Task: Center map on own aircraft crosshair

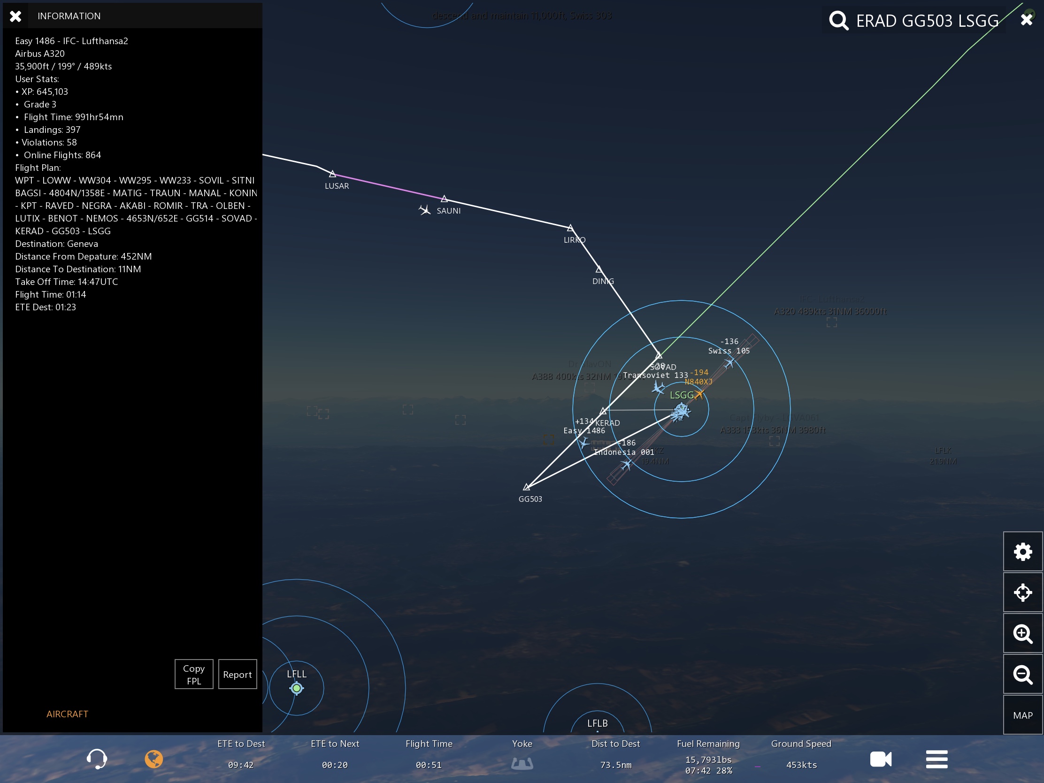Action: click(1022, 592)
